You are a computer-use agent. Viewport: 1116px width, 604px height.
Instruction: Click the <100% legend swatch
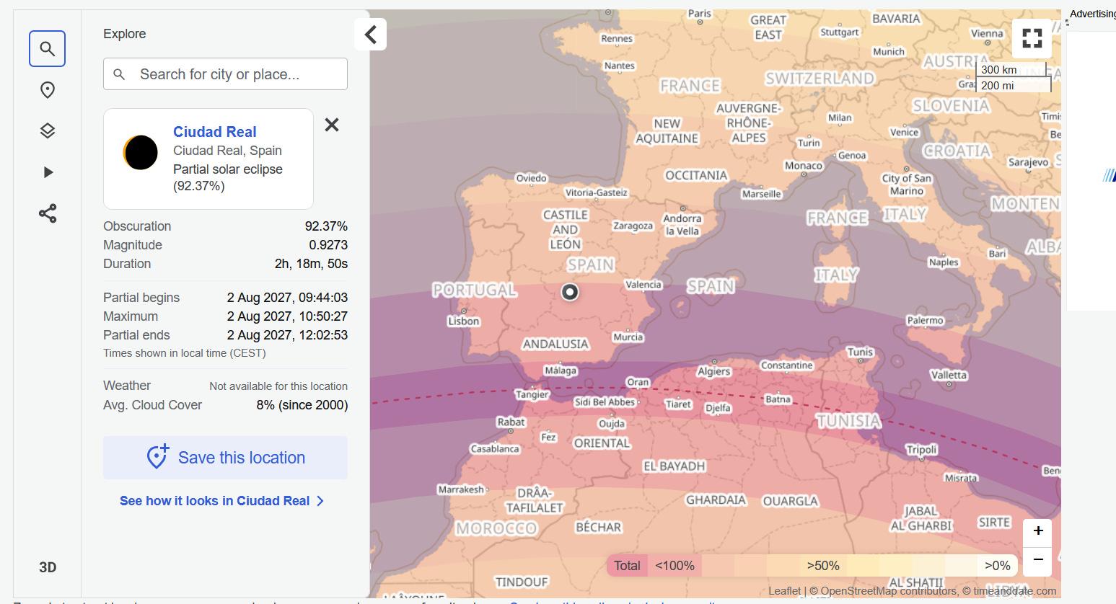tap(675, 566)
